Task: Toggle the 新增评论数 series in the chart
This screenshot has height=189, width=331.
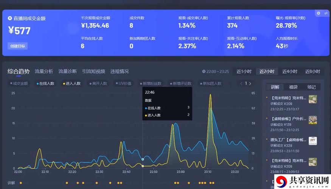Action: pos(181,84)
